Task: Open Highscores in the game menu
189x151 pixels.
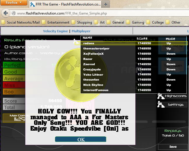Action: click(176, 96)
